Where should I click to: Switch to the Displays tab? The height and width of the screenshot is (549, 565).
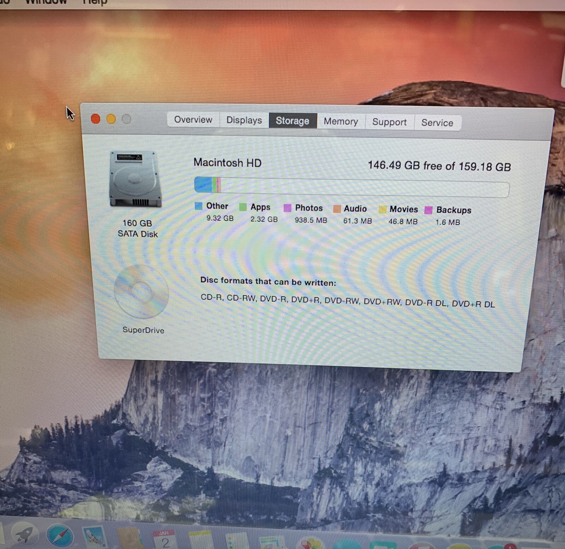tap(244, 120)
